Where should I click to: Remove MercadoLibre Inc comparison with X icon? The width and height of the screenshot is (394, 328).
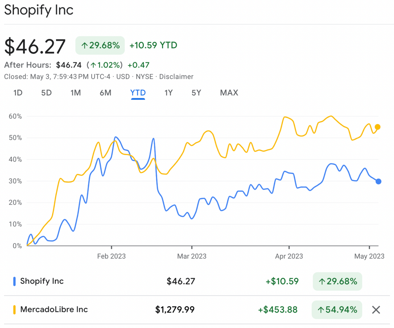tap(376, 310)
